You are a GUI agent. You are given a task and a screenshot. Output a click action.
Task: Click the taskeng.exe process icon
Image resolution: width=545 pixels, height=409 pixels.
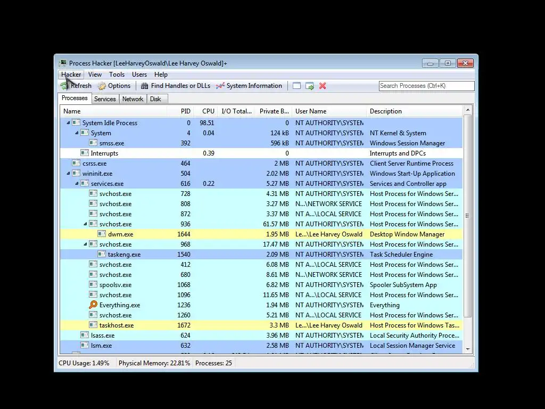coord(102,254)
